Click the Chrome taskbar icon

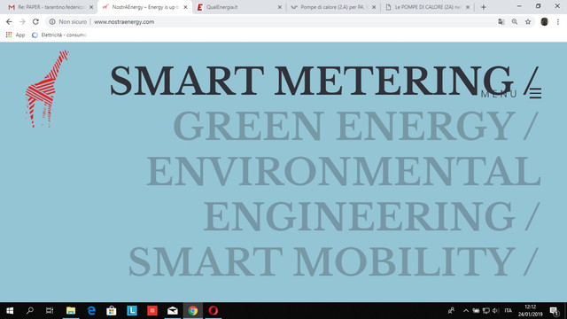click(193, 311)
